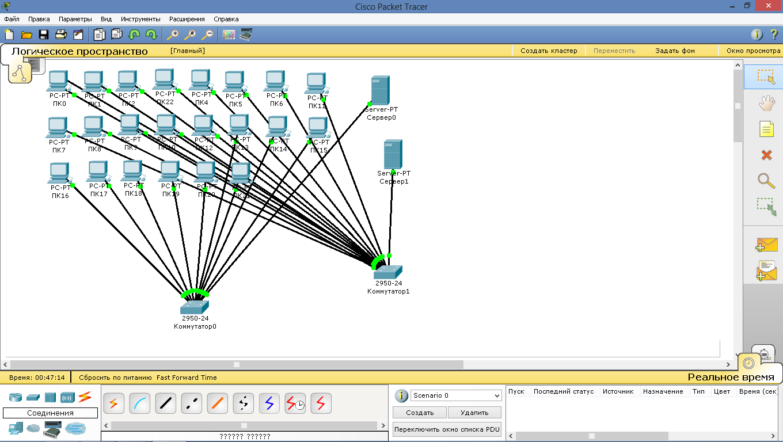783x442 pixels.
Task: Select the Wireless Devices category
Action: pos(67,397)
